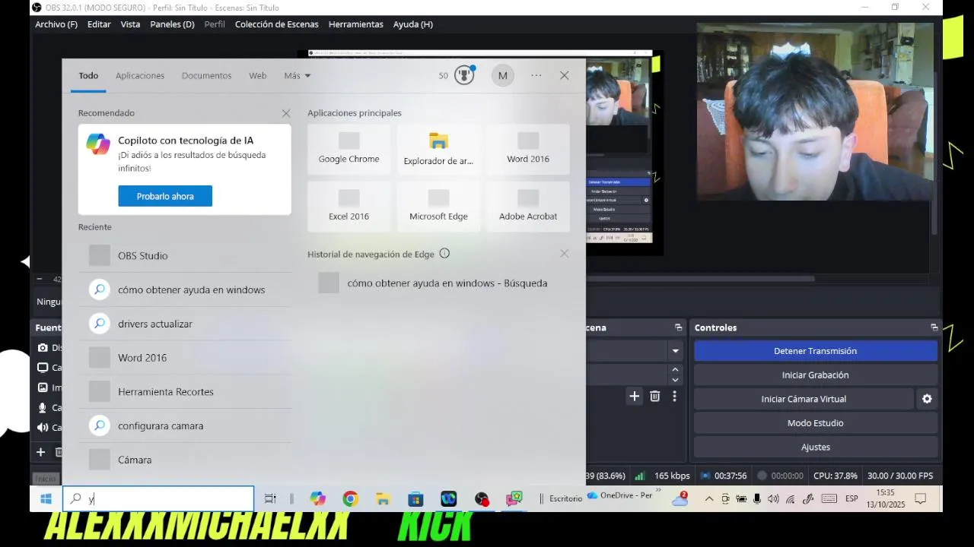Open the Ayuda (H) menu
Viewport: 974px width, 547px height.
[413, 24]
